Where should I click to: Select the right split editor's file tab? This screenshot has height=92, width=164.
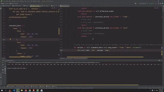[x=64, y=6]
